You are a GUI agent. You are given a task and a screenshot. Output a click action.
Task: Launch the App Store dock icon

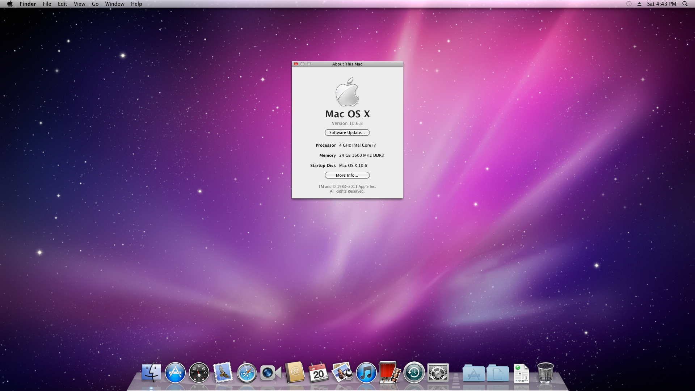click(175, 373)
